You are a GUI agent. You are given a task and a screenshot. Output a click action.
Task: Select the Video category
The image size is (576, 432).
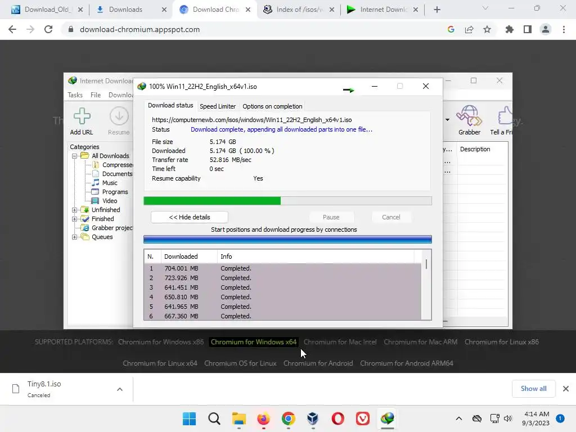(110, 201)
